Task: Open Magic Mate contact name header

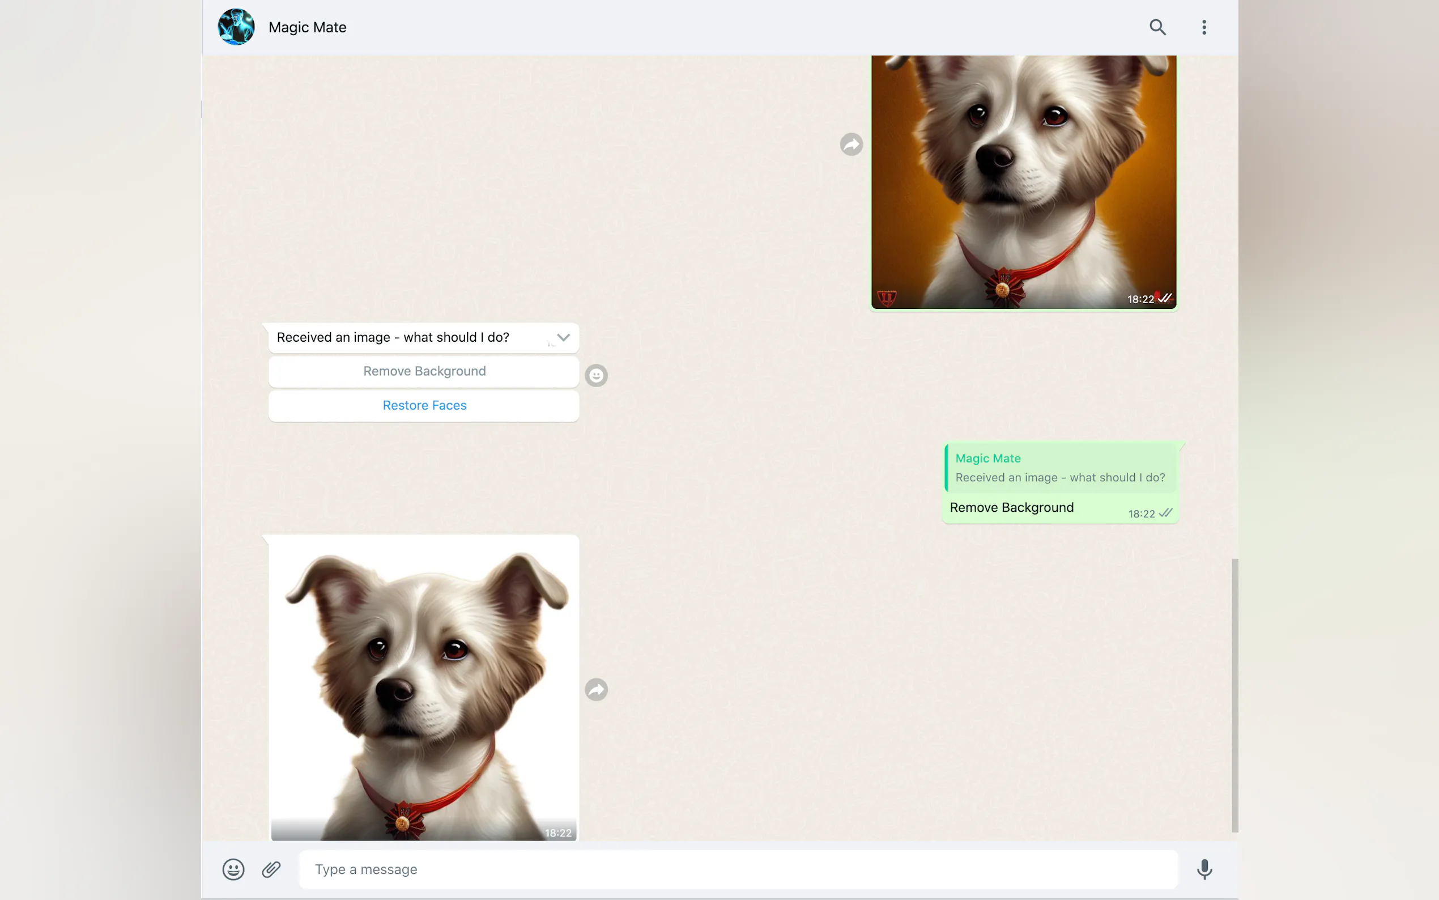Action: pyautogui.click(x=308, y=27)
